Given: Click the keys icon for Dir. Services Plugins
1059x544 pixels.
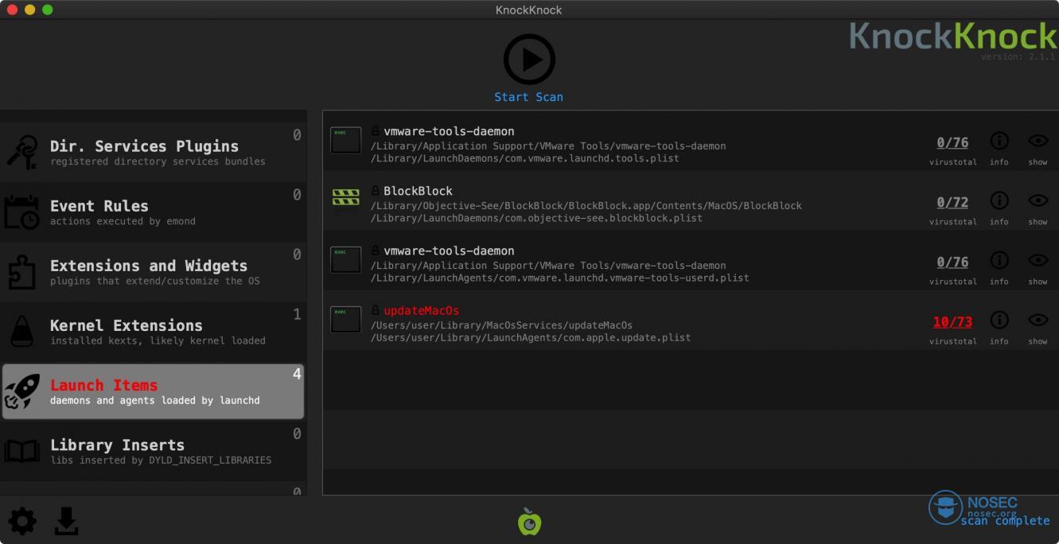Looking at the screenshot, I should (x=22, y=152).
